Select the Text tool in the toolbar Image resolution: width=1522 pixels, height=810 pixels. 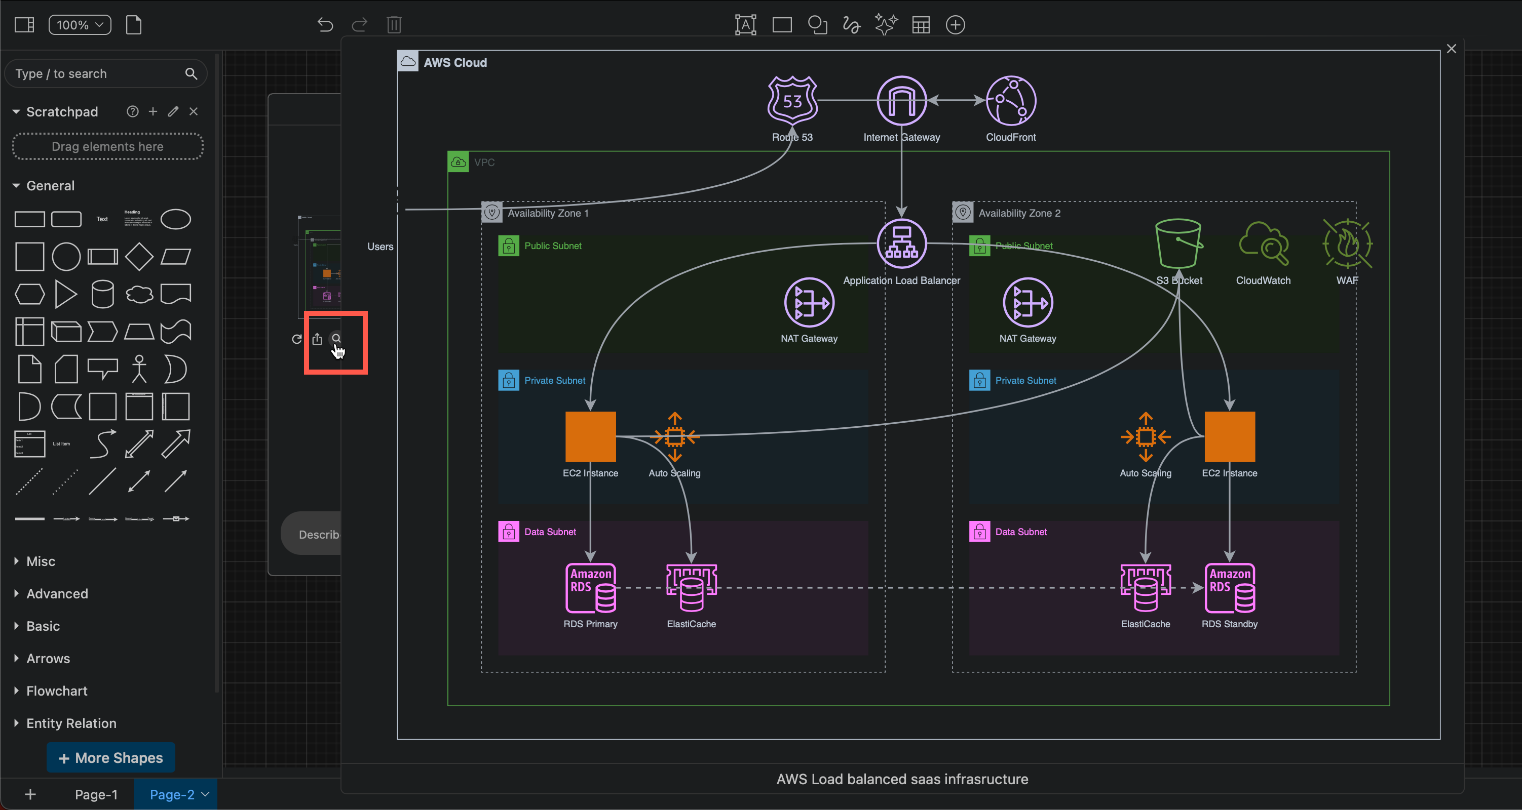(746, 24)
